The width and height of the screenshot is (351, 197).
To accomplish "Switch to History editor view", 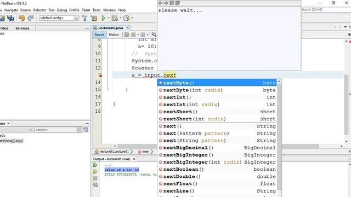I will [114, 34].
